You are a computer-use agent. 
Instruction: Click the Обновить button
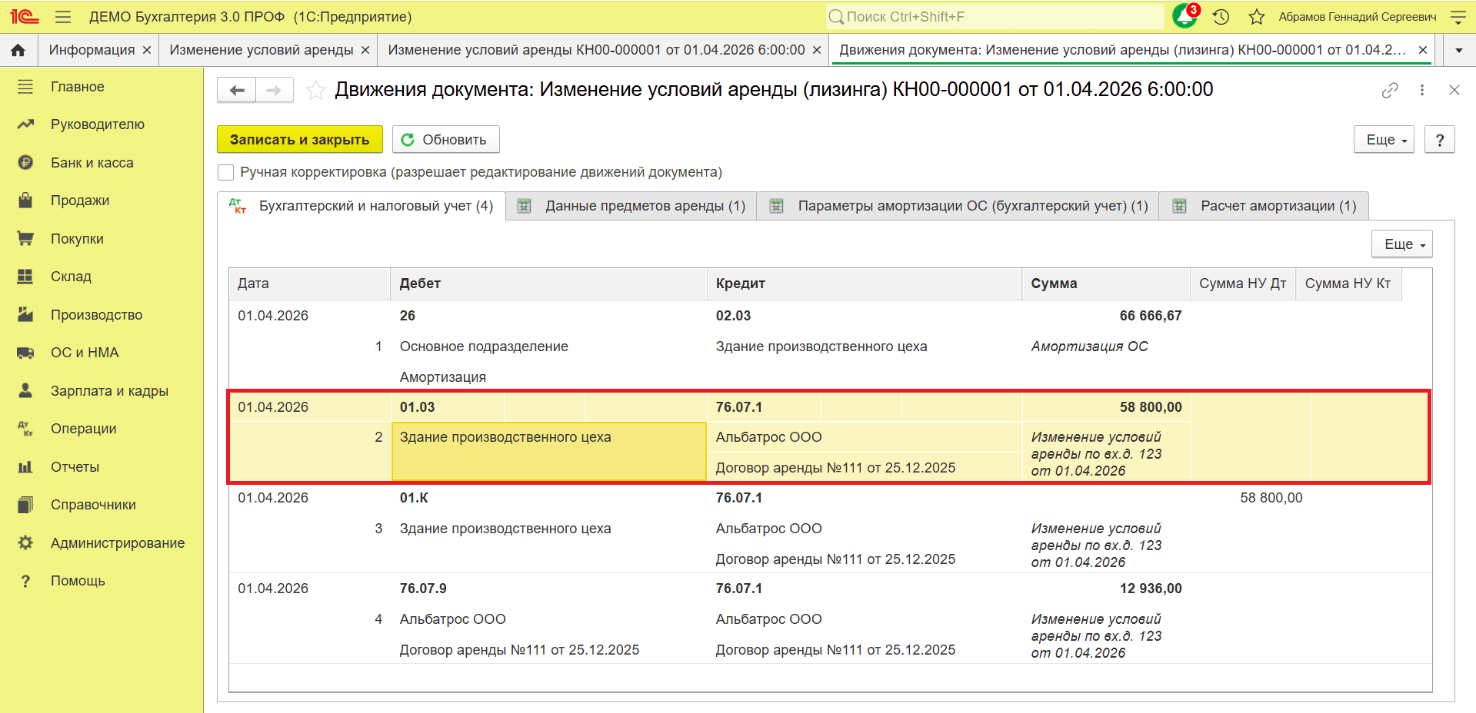[445, 140]
